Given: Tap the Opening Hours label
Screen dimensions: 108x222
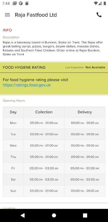Looking at the screenshot, I should click(x=14, y=100).
